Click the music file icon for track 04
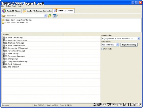The image size is (143, 108). (3, 45)
